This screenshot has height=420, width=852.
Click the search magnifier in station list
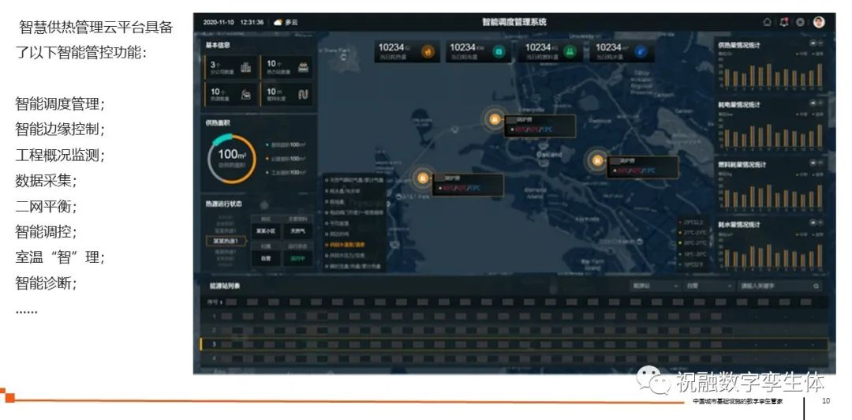(816, 286)
